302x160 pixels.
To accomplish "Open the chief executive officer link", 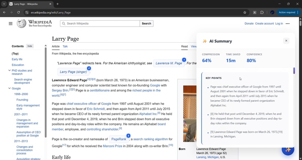I will (x=82, y=104).
